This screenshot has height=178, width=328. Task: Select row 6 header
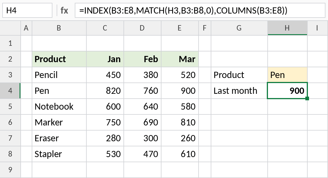click(10, 122)
